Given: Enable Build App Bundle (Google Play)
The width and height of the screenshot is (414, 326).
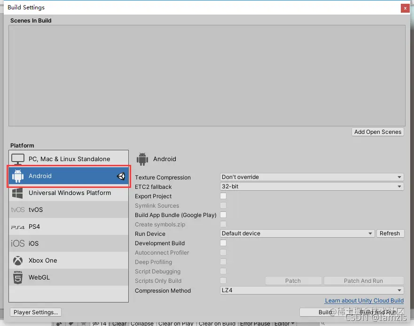Looking at the screenshot, I should pyautogui.click(x=223, y=215).
